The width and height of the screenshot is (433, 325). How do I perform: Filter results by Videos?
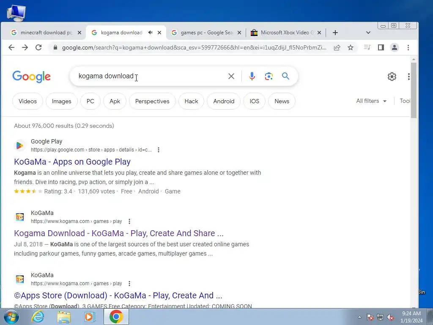click(27, 101)
